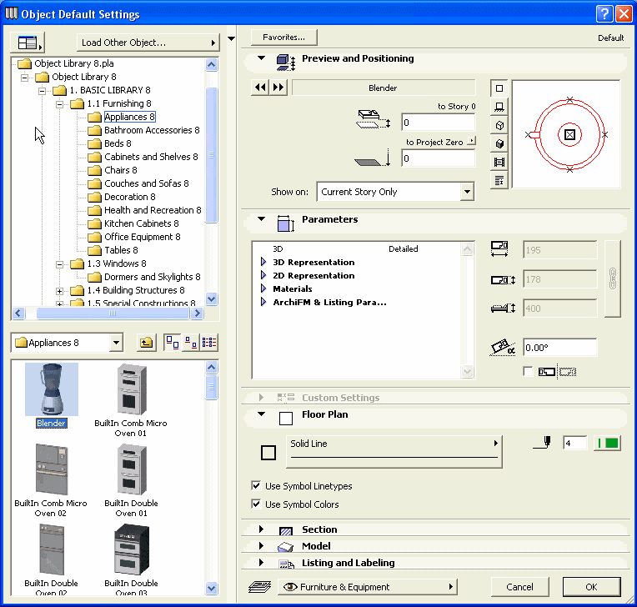637x607 pixels.
Task: Click the go up one folder icon
Action: [x=146, y=343]
